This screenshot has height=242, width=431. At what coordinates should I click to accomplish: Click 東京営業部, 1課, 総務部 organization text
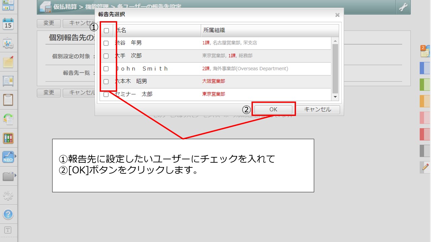(x=227, y=56)
